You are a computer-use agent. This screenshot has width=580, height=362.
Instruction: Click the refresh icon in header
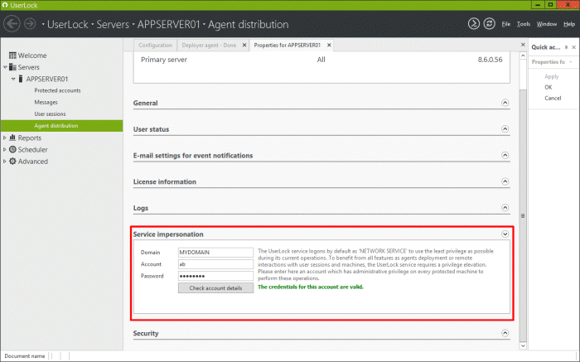(489, 24)
